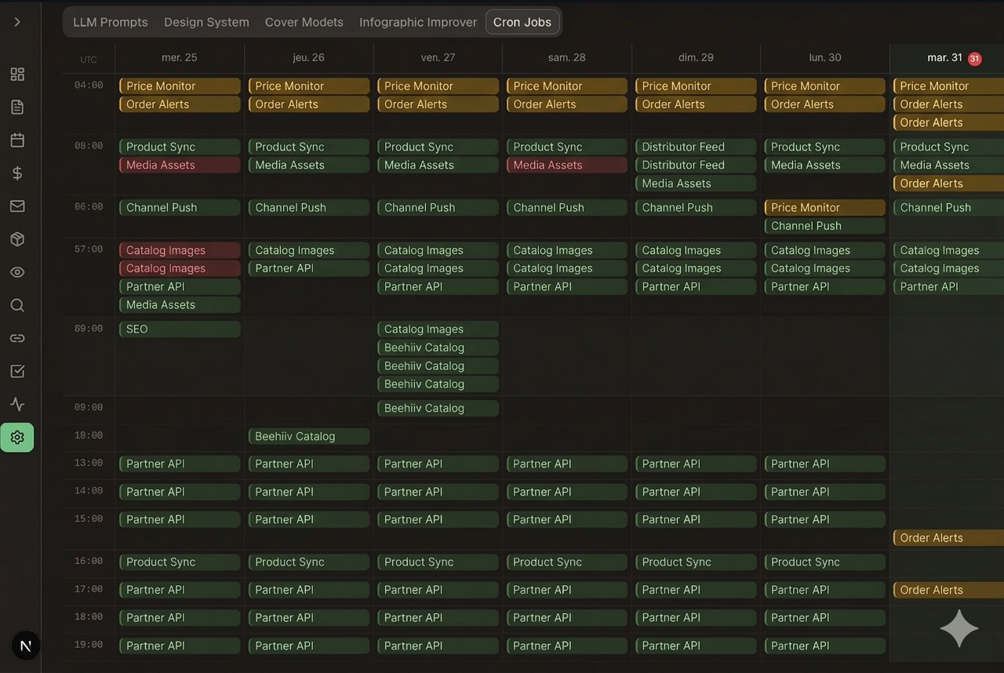Open the Media Assets job on dim. 29
The width and height of the screenshot is (1004, 673).
[696, 184]
